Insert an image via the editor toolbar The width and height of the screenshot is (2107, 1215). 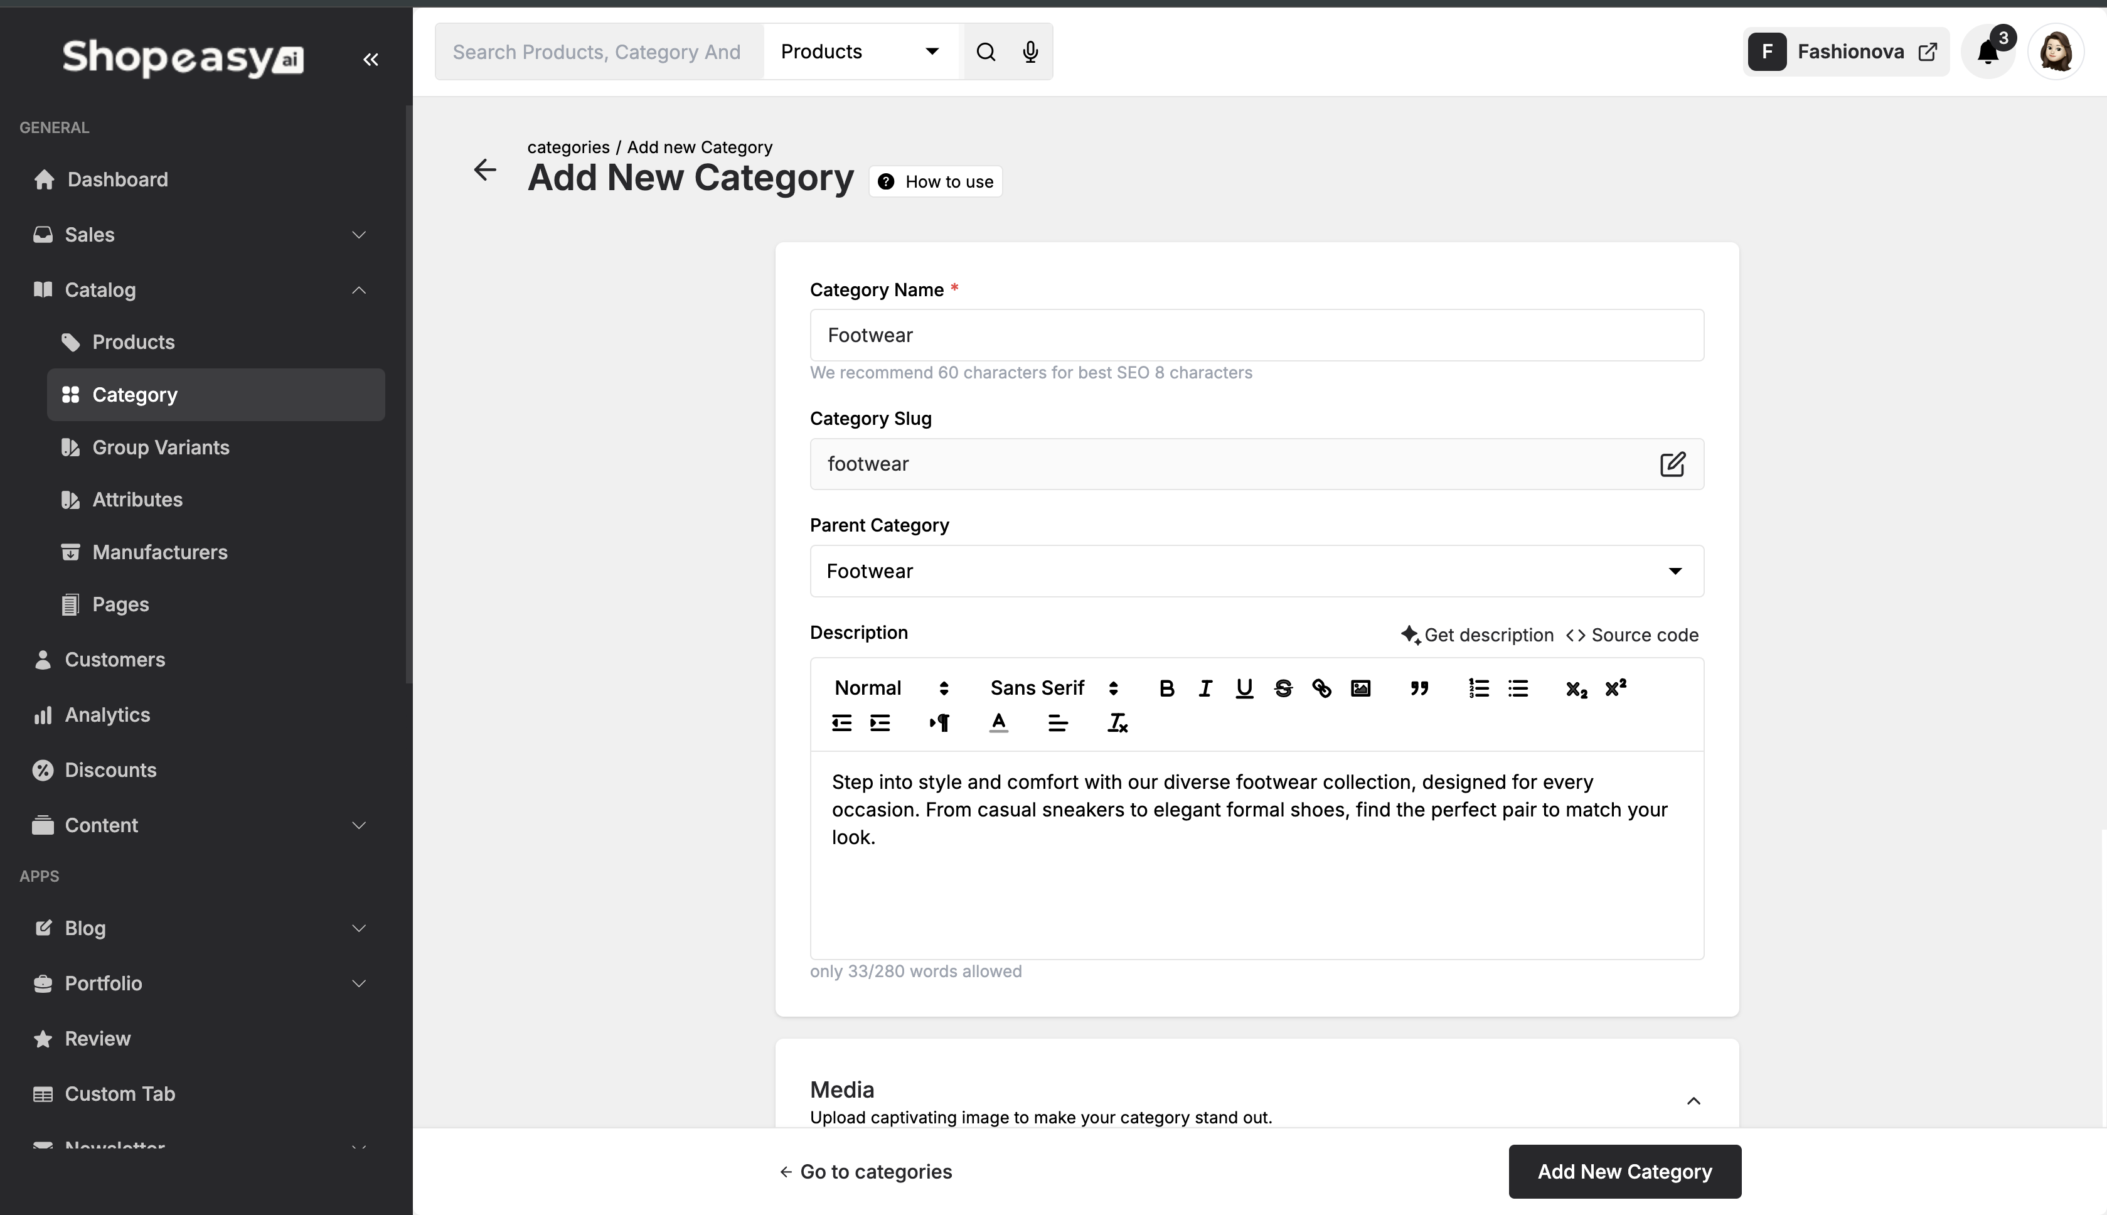click(x=1360, y=688)
